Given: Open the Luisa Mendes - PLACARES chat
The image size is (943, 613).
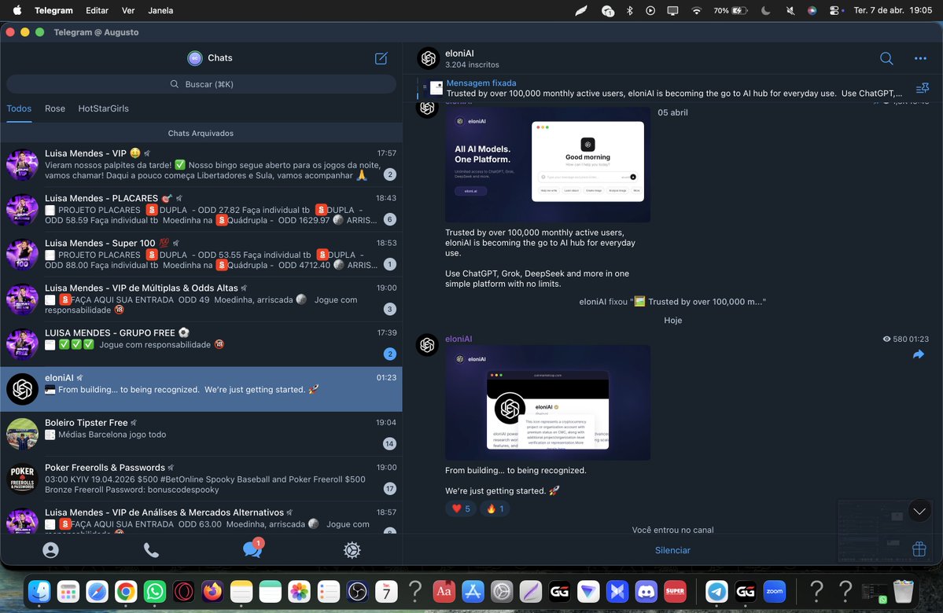Looking at the screenshot, I should (x=201, y=210).
